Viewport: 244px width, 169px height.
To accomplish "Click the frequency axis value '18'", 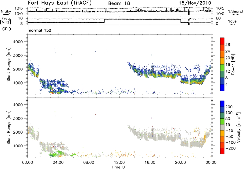I will (21, 18).
